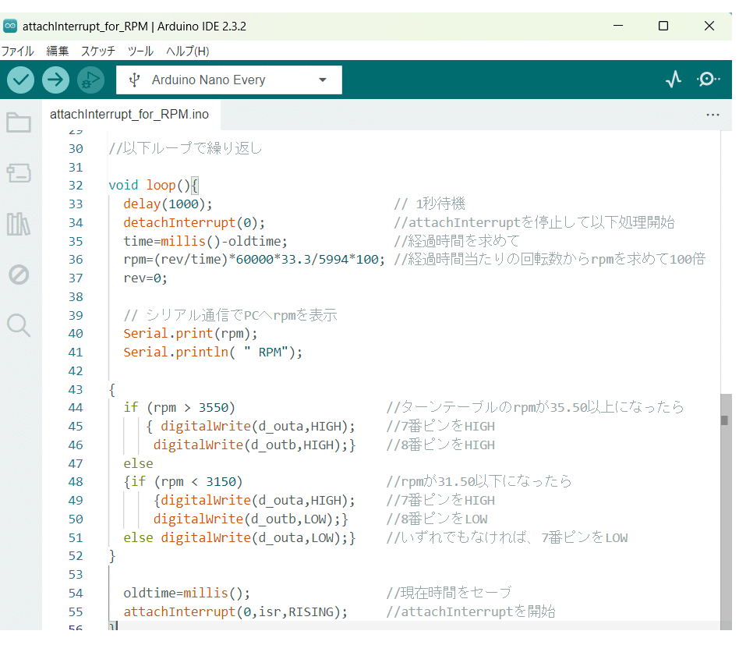739x645 pixels.
Task: Click comment '//rpmが31.50以下になったら'
Action: pos(479,481)
